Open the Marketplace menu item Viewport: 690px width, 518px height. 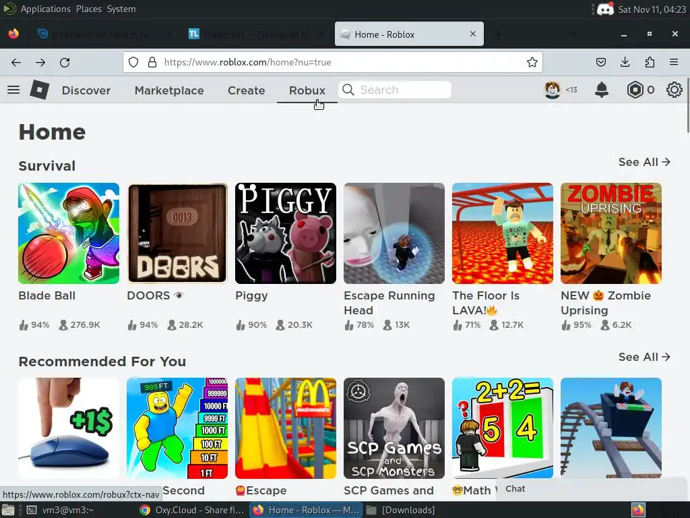[169, 90]
